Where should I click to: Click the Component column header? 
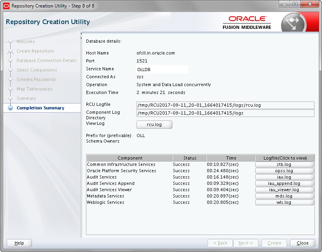(129, 158)
